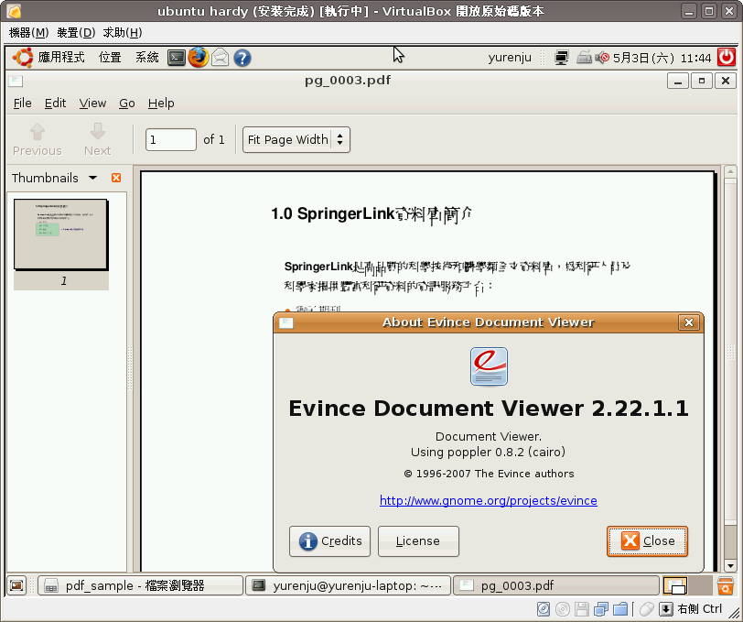Click the Show Desktop icon in bottom panel
The image size is (743, 622).
(x=16, y=585)
